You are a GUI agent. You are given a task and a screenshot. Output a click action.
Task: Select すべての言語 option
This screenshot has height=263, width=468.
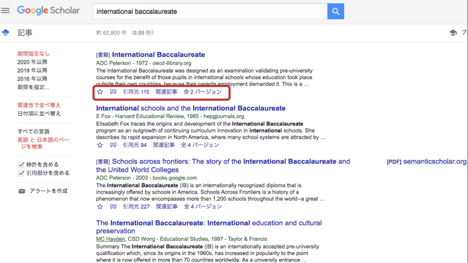pyautogui.click(x=33, y=131)
